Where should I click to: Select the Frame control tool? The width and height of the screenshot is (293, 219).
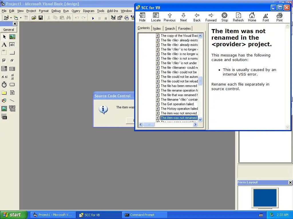pos(4,52)
